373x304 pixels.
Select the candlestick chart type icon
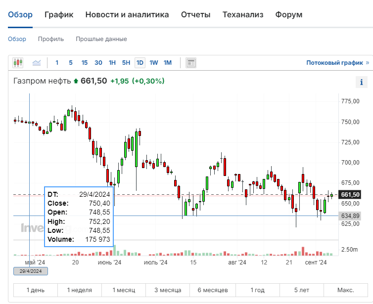click(x=18, y=63)
